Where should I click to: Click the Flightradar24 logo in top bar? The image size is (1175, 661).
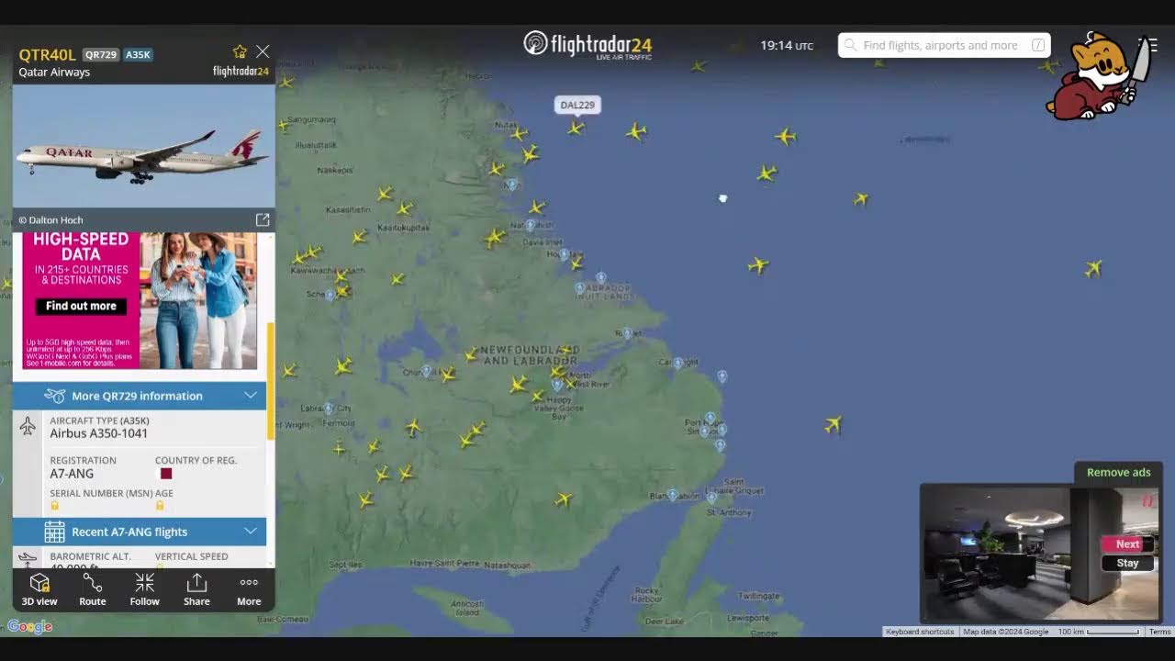[x=587, y=44]
